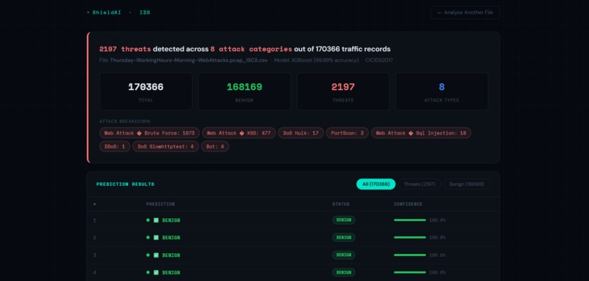Click the CICIDS2017 dataset text
Screen dimensions: 589x281
tap(379, 60)
